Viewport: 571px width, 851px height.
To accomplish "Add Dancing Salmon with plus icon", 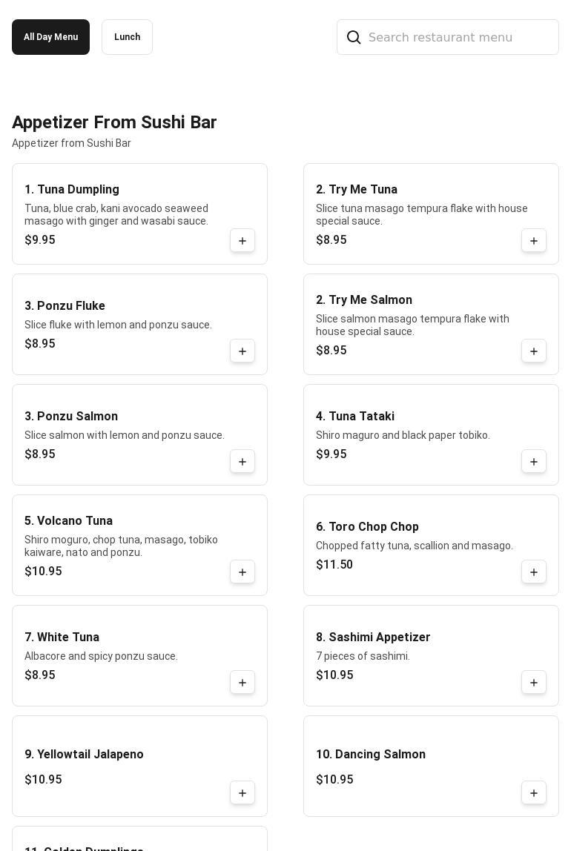I will coord(534,793).
